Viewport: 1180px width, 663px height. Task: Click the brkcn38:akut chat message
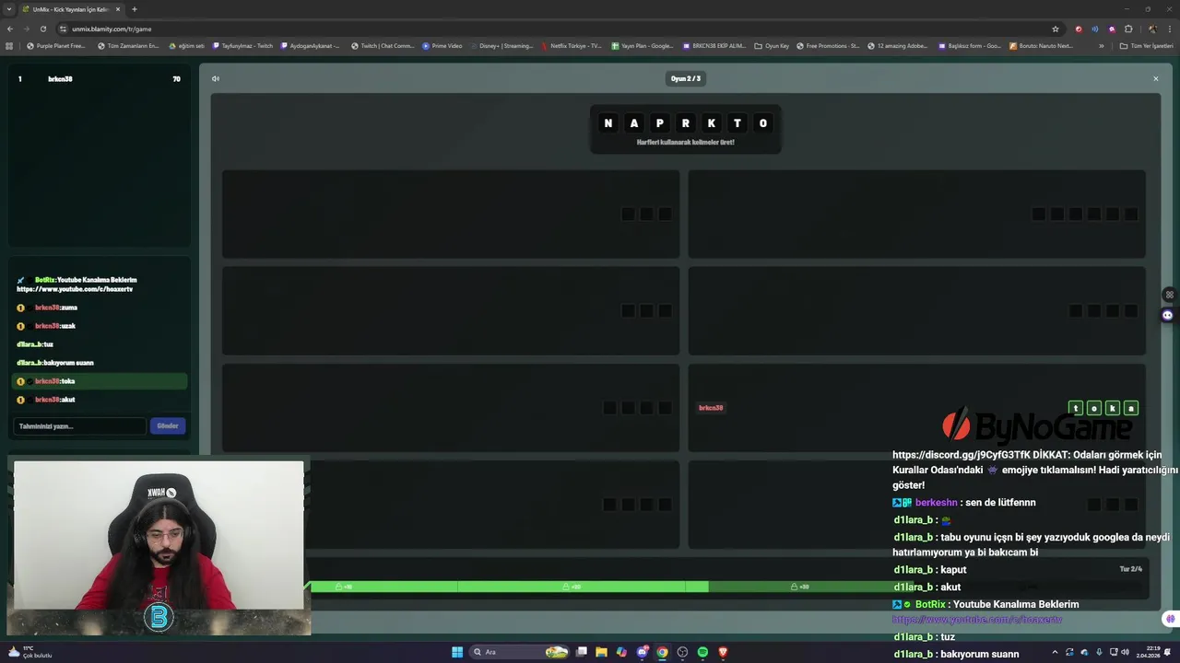[99, 400]
